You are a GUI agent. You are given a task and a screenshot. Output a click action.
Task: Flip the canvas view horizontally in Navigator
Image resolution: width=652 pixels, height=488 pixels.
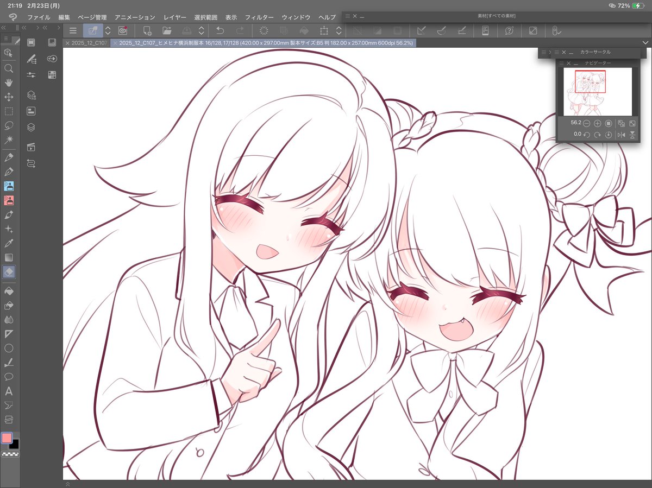[621, 134]
